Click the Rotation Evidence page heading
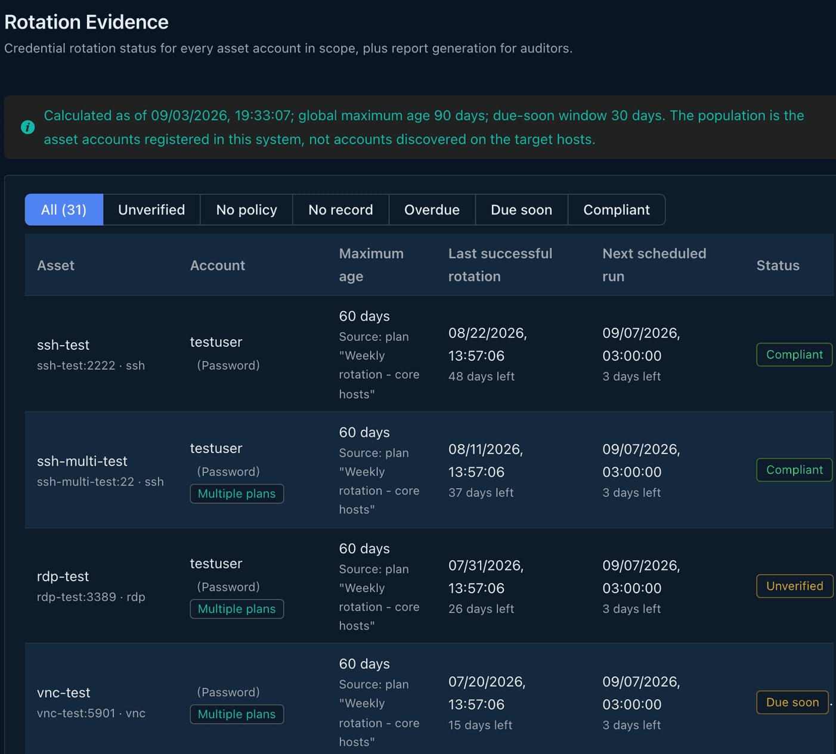 tap(86, 22)
